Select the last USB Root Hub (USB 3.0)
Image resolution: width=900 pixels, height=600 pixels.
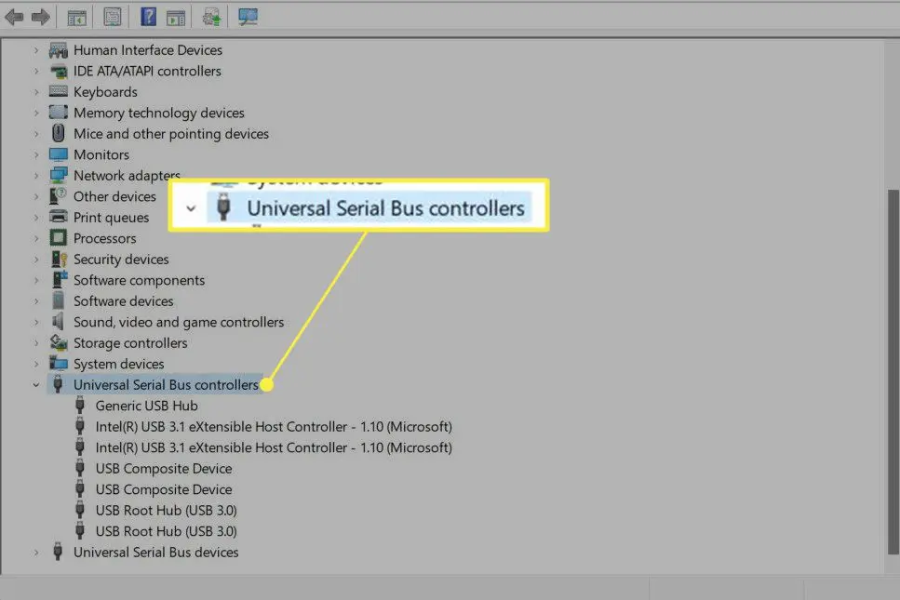tap(166, 531)
